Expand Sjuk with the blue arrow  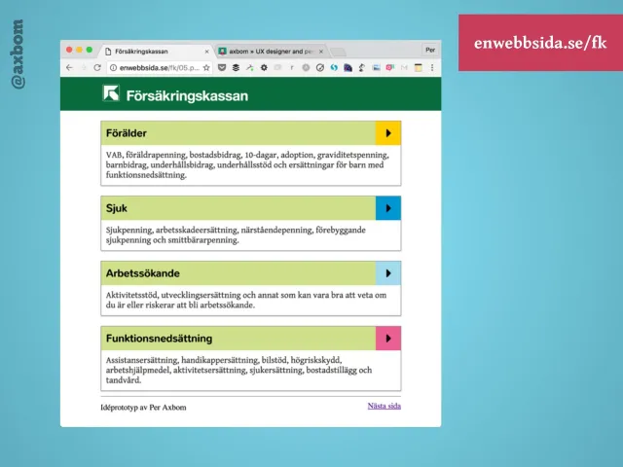(388, 208)
